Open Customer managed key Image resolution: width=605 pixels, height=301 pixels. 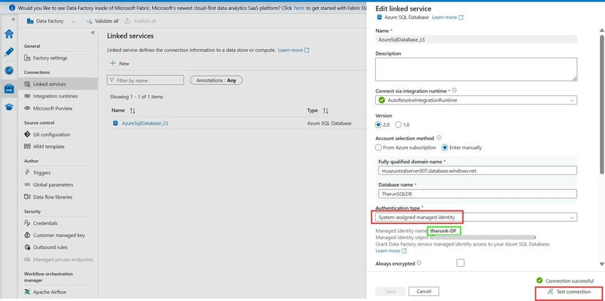[58, 236]
